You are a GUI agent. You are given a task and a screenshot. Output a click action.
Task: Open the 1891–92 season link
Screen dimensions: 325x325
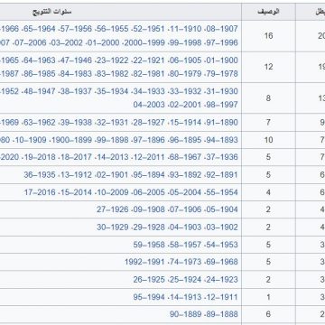(223, 175)
